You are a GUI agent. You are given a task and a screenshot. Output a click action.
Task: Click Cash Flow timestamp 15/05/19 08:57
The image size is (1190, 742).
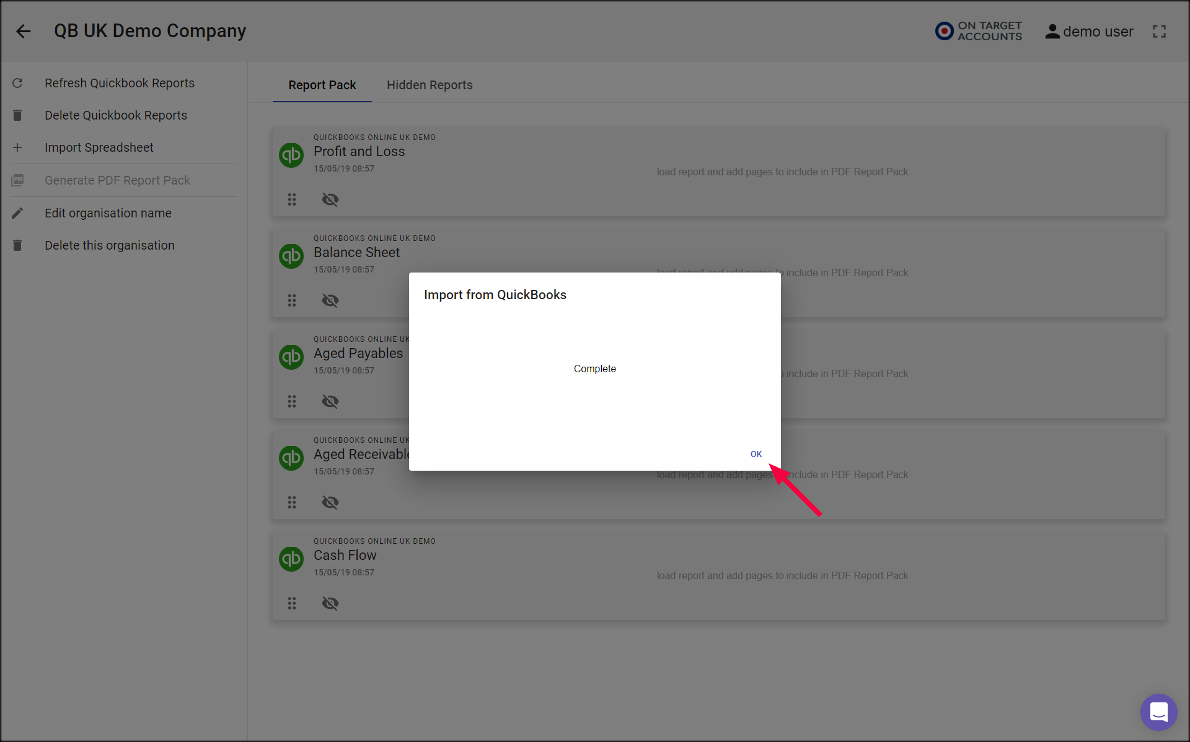[x=344, y=572]
